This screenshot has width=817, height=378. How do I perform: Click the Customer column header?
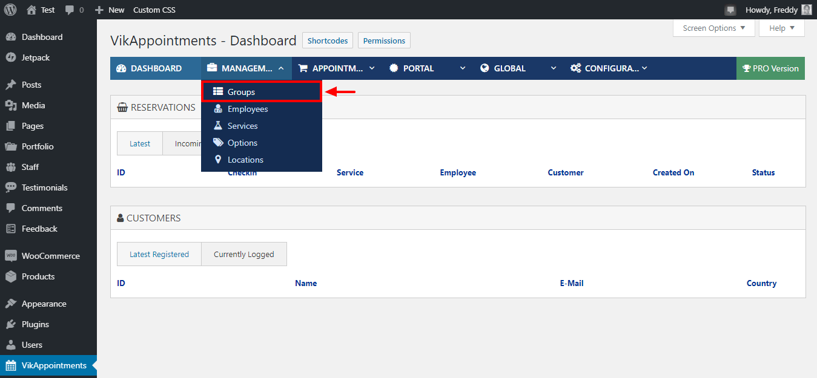pos(566,172)
